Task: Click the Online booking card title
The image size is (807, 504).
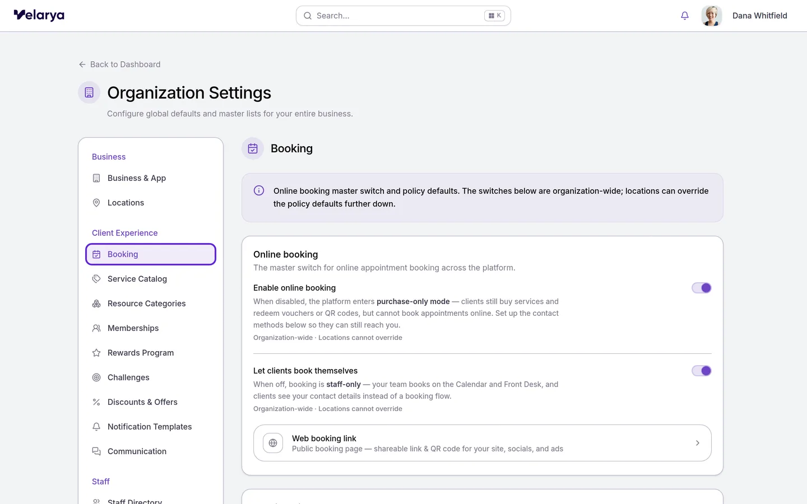Action: click(286, 254)
